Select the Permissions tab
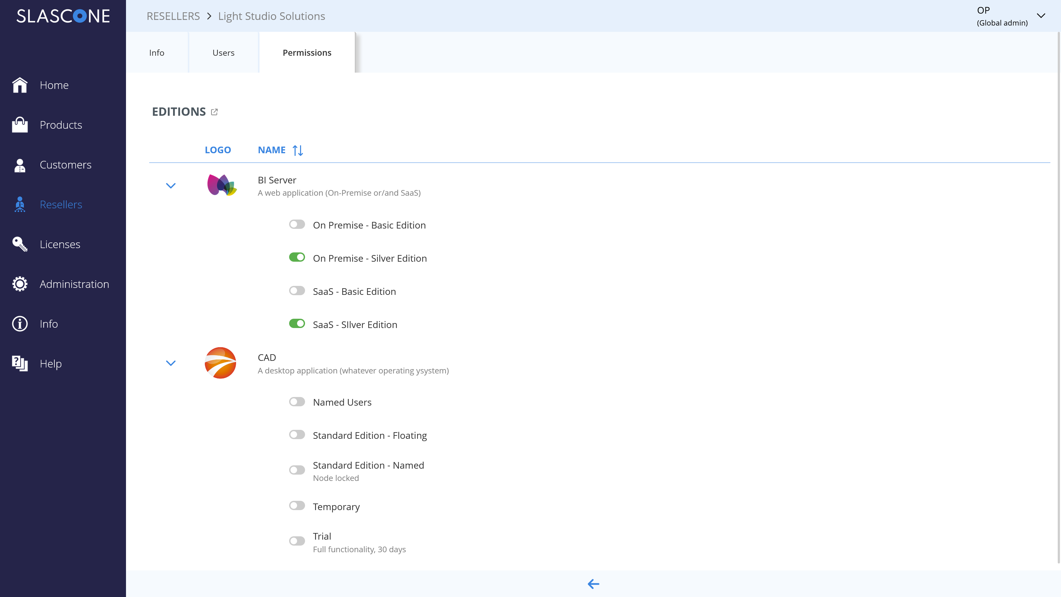1061x597 pixels. (307, 53)
